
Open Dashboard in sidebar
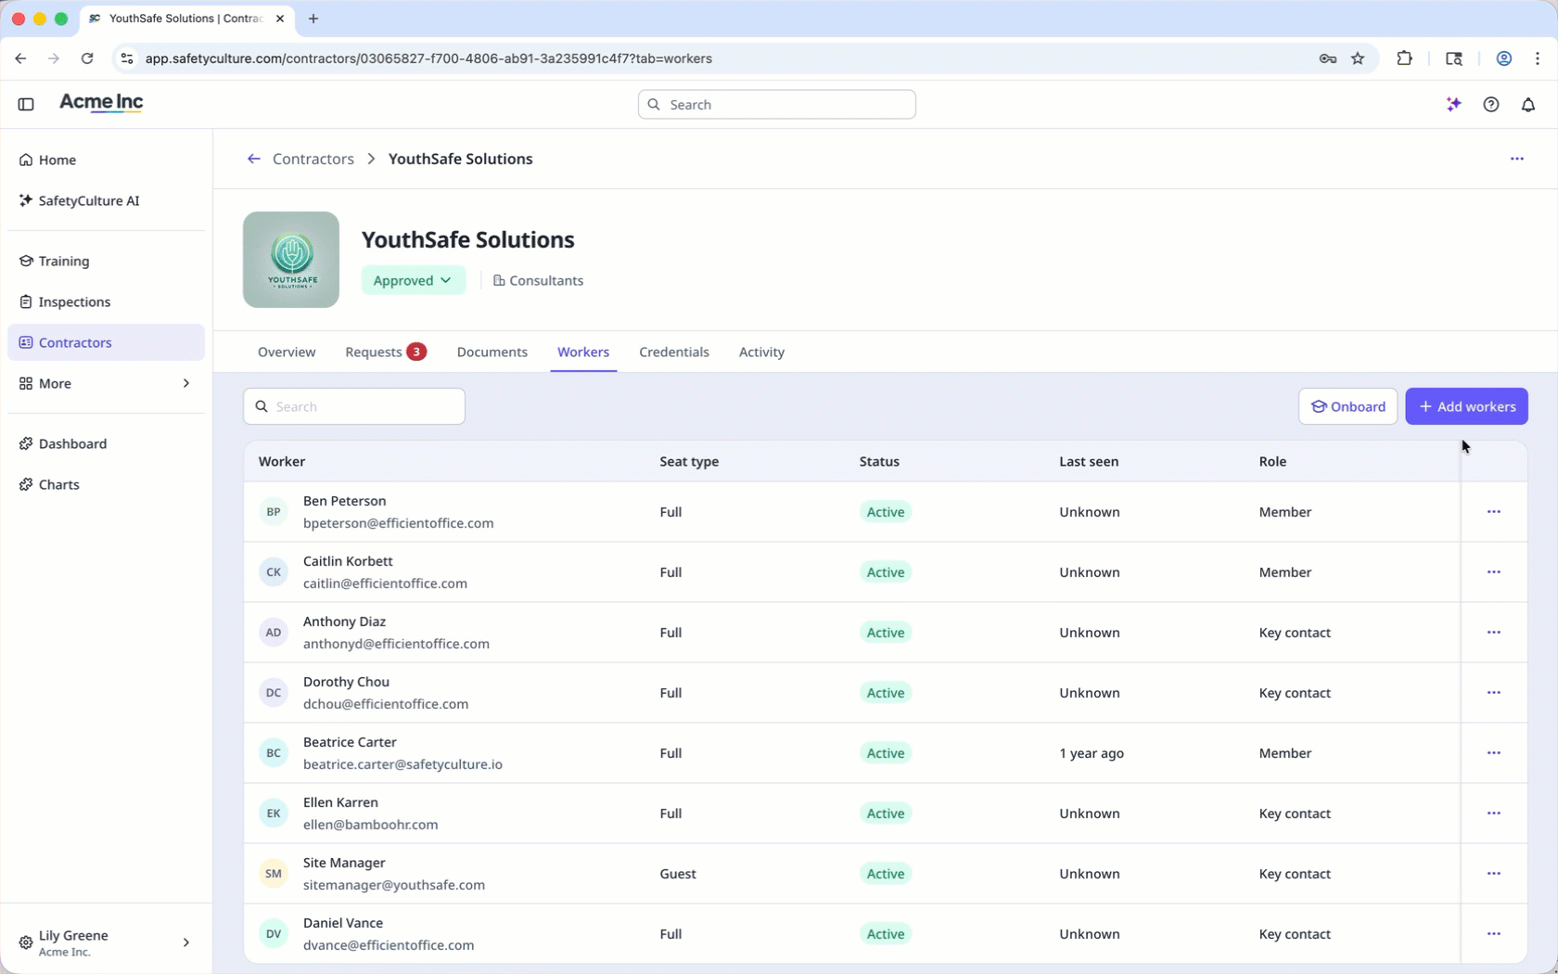pyautogui.click(x=106, y=443)
